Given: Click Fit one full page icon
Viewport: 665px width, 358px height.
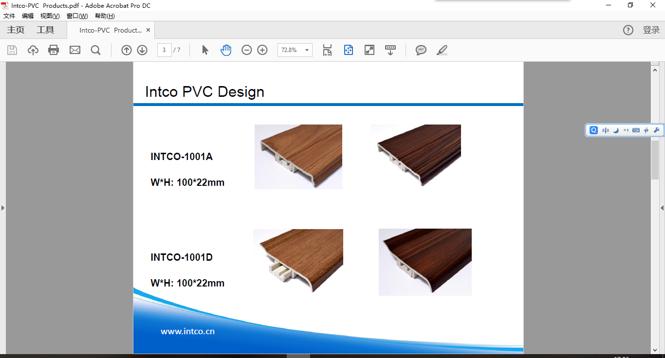Looking at the screenshot, I should click(349, 50).
